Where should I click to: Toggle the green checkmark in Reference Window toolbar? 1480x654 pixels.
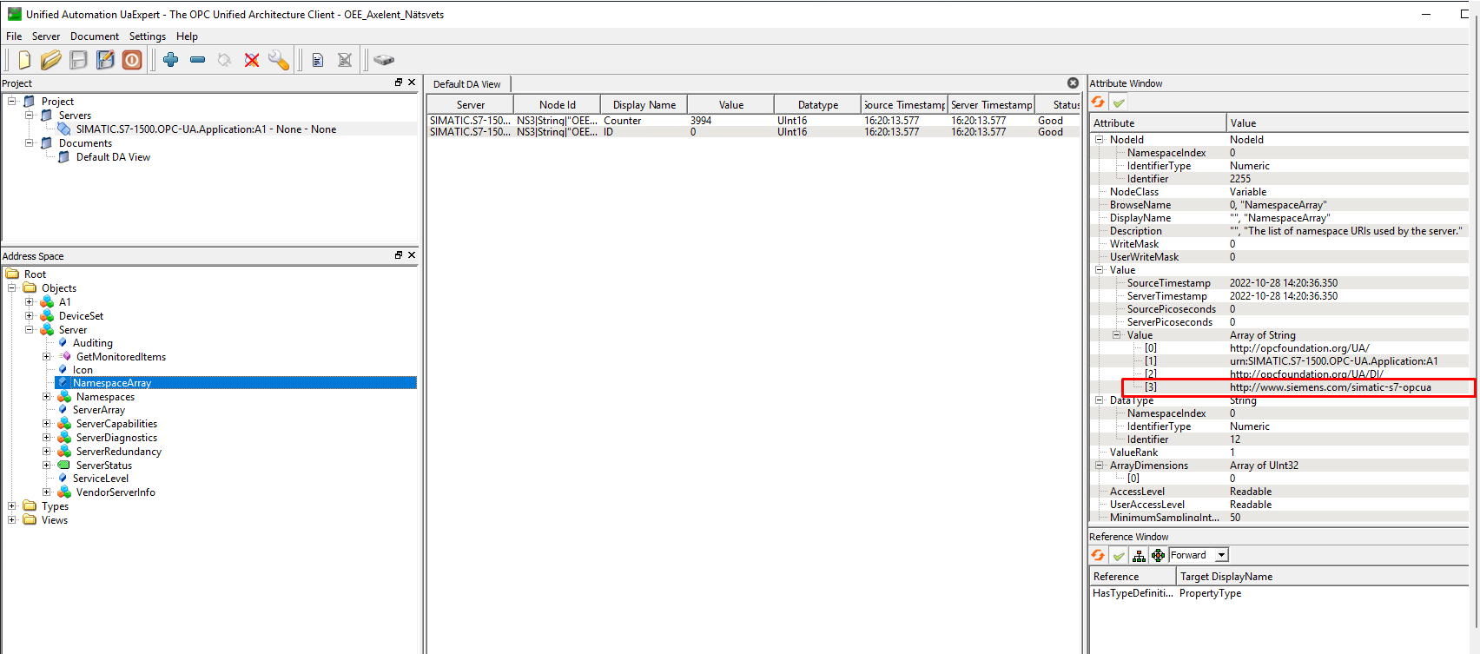1119,556
